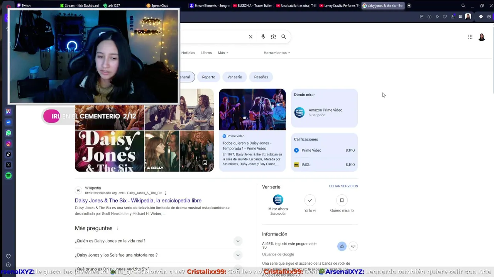The width and height of the screenshot is (494, 277).
Task: Select the 'Ver serie' chip
Action: pos(235,77)
